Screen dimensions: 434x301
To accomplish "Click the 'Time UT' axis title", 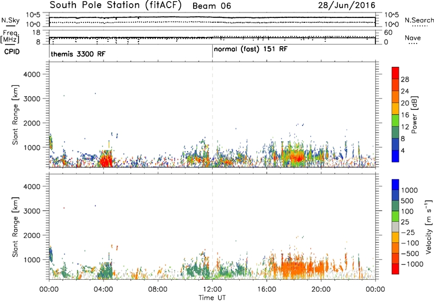I will coord(212,298).
